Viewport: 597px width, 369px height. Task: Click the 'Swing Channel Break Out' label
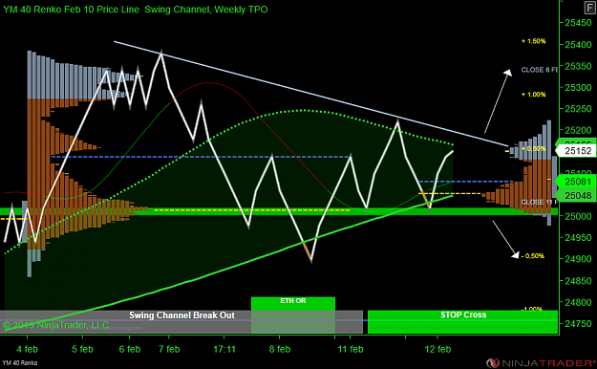(x=181, y=315)
